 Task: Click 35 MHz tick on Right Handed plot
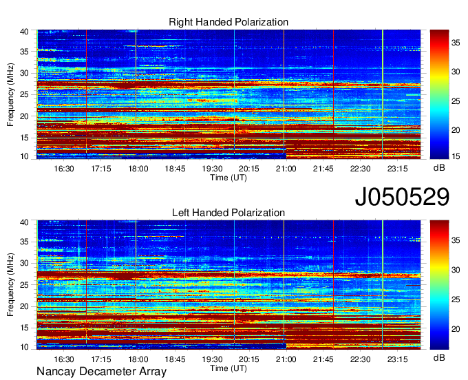pyautogui.click(x=24, y=52)
